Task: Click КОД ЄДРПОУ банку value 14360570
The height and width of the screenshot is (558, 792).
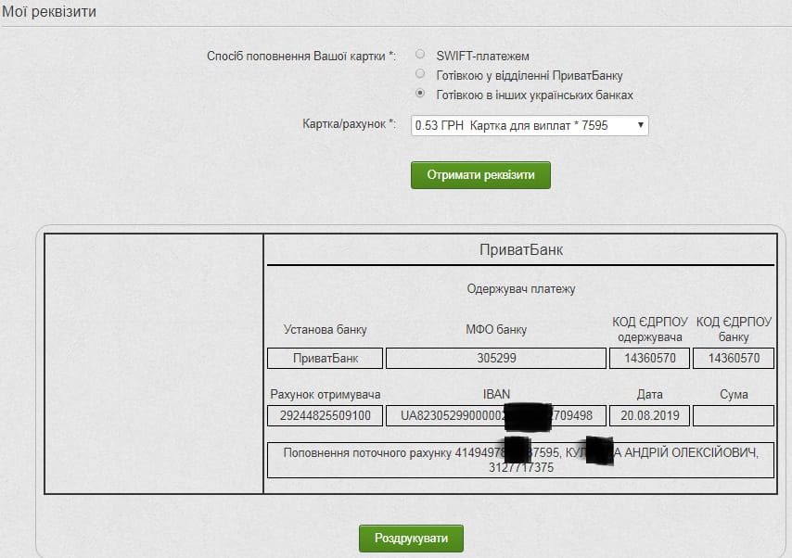Action: (x=734, y=358)
